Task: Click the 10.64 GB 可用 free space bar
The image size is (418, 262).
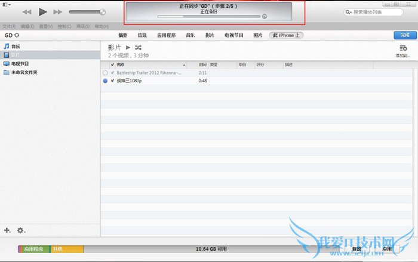Action: coord(211,249)
